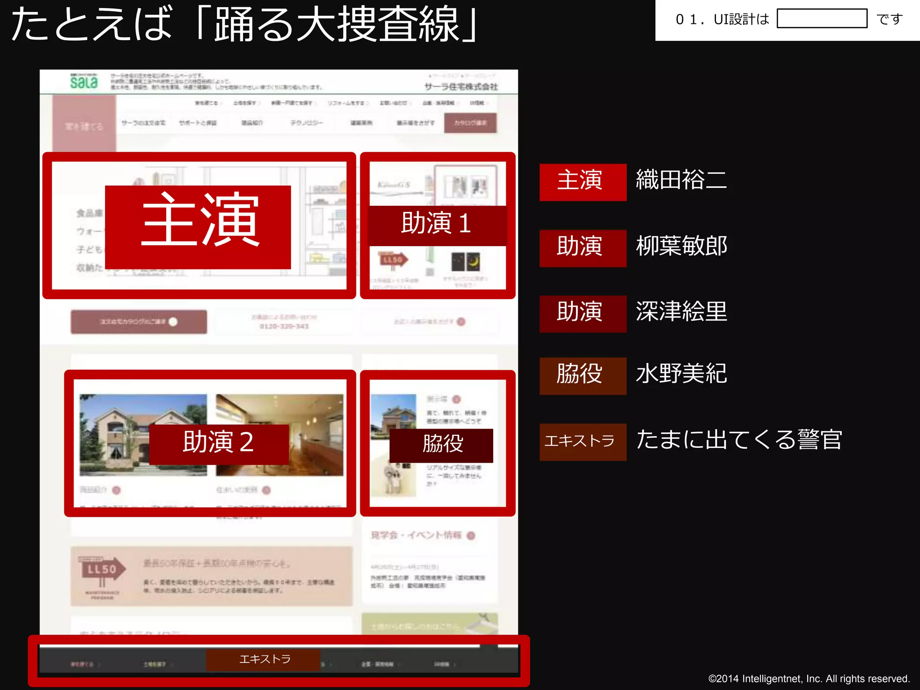Click the name 織田裕二
Screen dimensions: 920x690
pos(681,180)
